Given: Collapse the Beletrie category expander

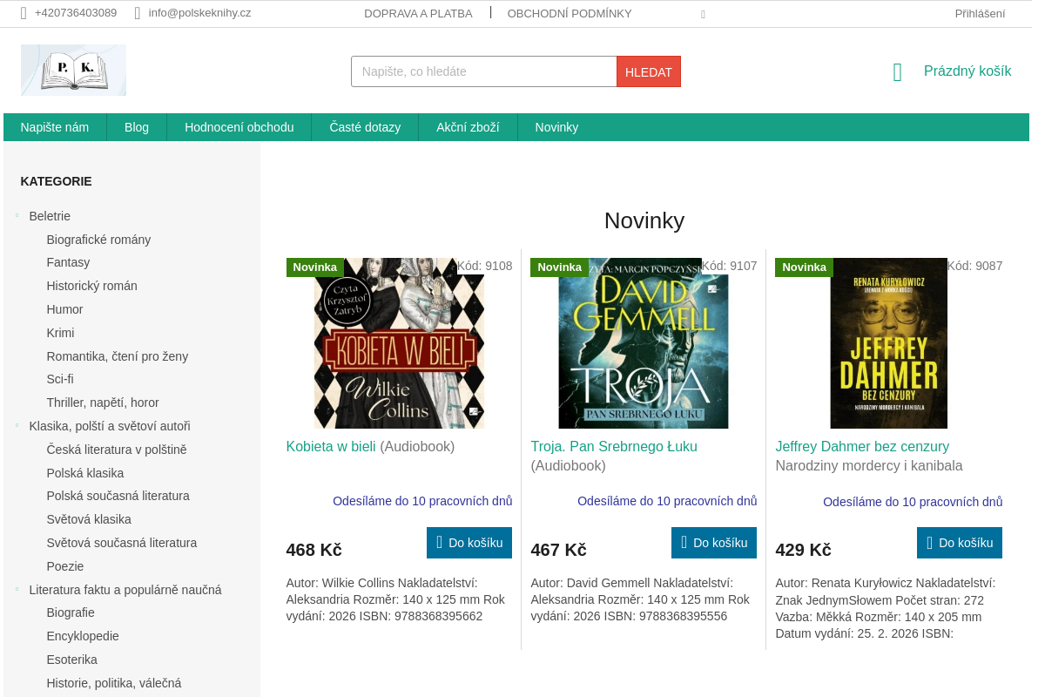Looking at the screenshot, I should (17, 215).
